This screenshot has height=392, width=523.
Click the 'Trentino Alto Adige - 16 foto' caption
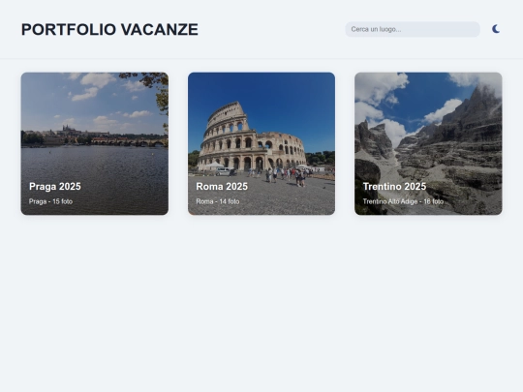click(403, 201)
